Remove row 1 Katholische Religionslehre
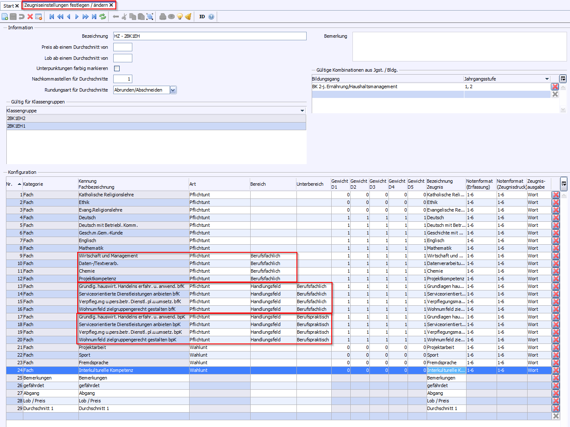 (x=556, y=195)
